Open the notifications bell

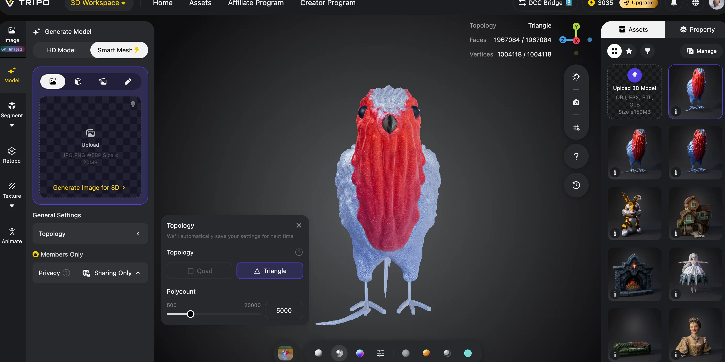pyautogui.click(x=674, y=3)
